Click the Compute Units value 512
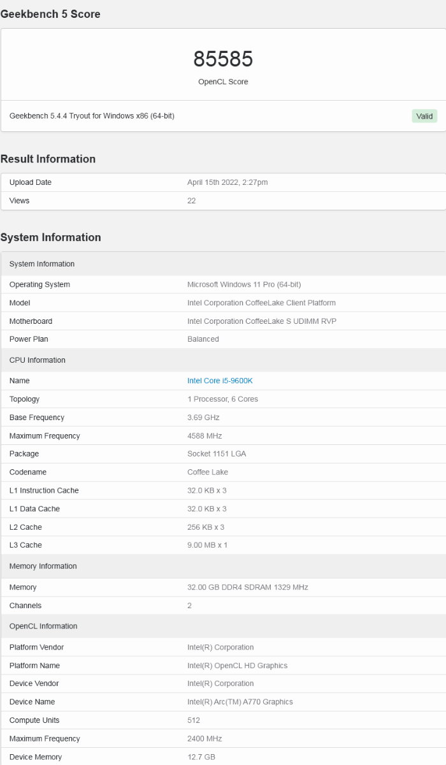 [x=194, y=720]
